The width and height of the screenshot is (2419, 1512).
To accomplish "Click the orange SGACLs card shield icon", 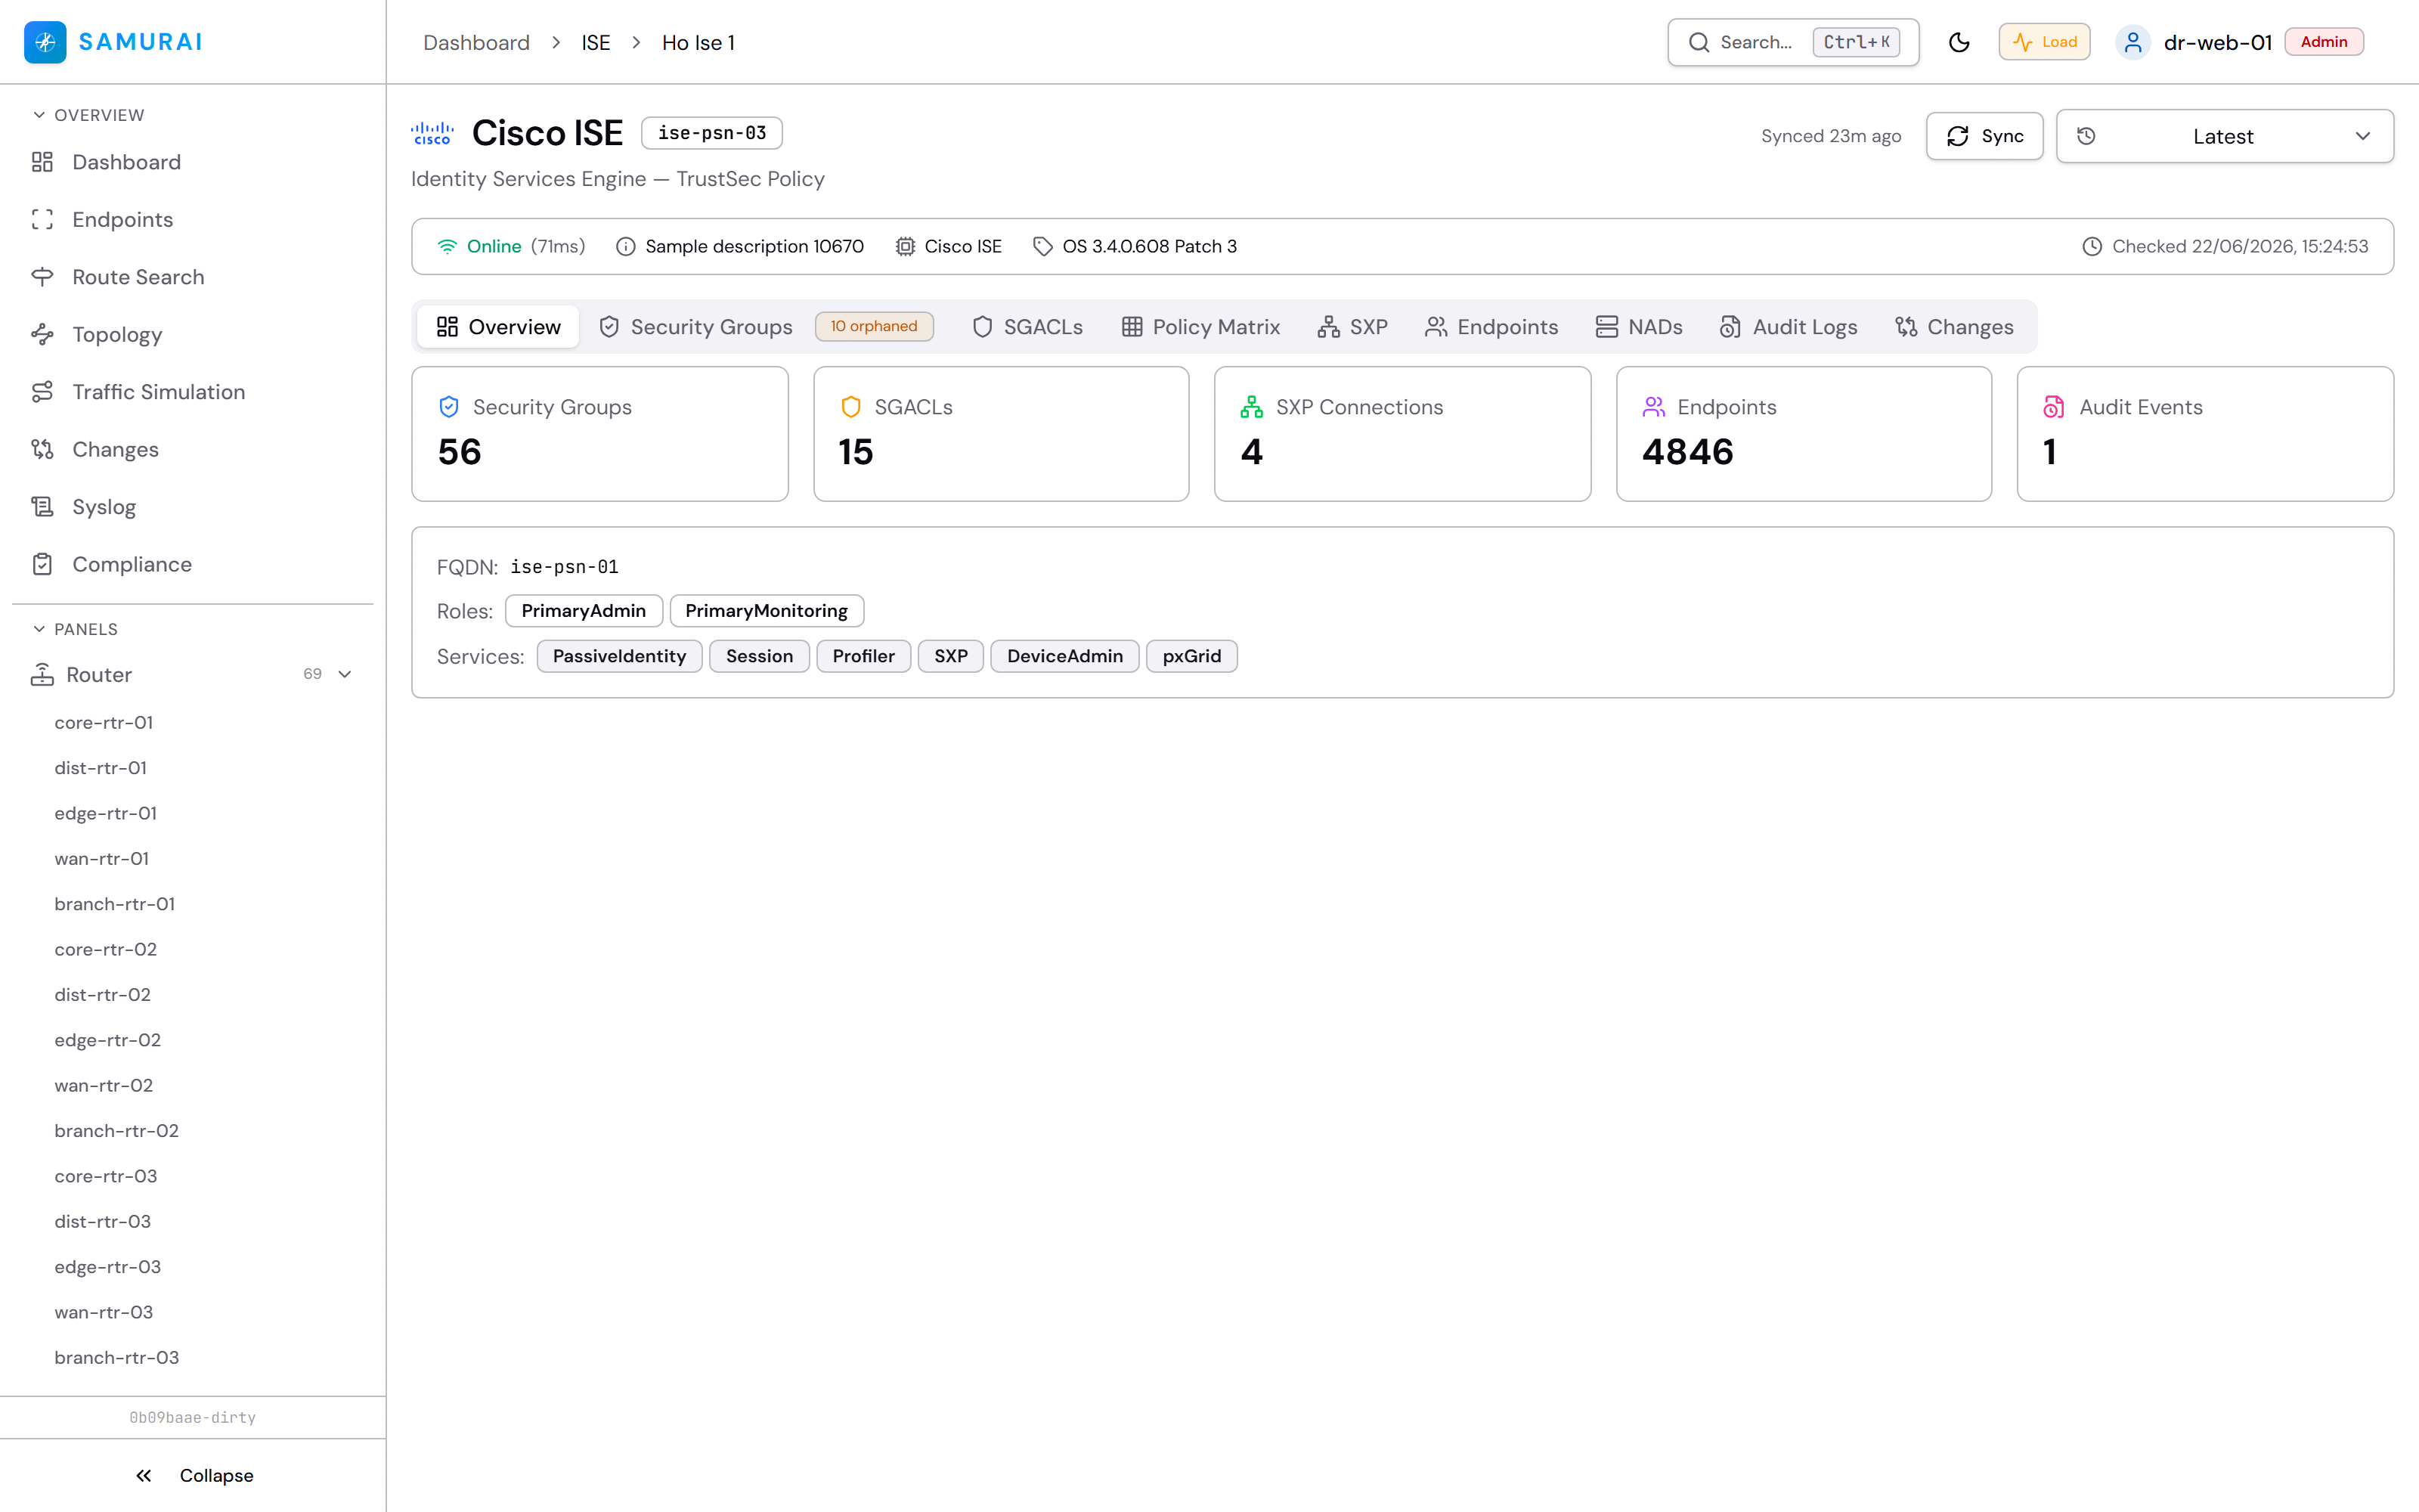I will (850, 407).
